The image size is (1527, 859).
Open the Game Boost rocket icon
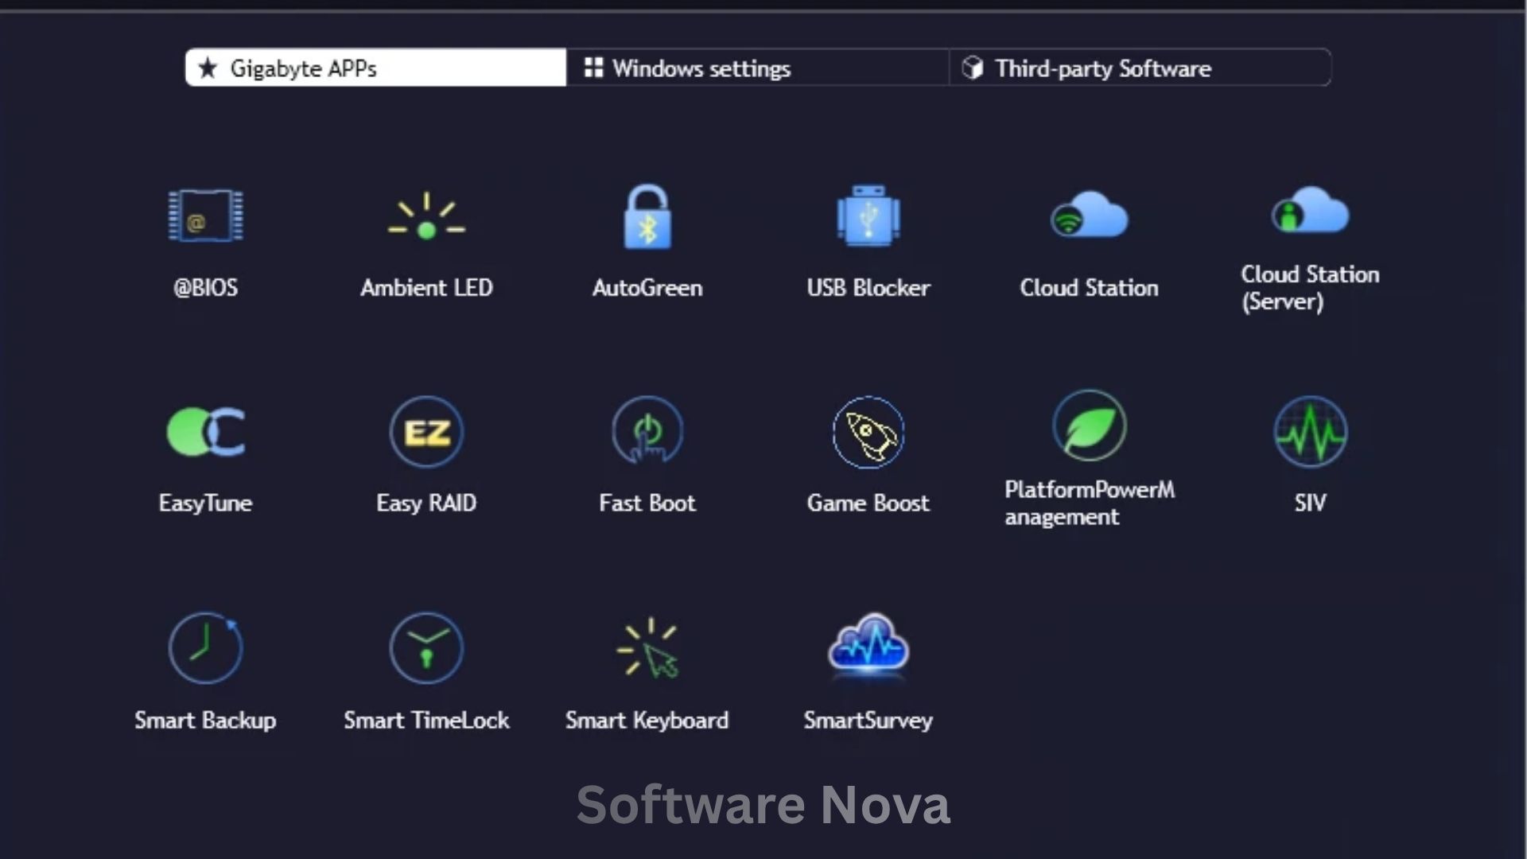click(868, 432)
